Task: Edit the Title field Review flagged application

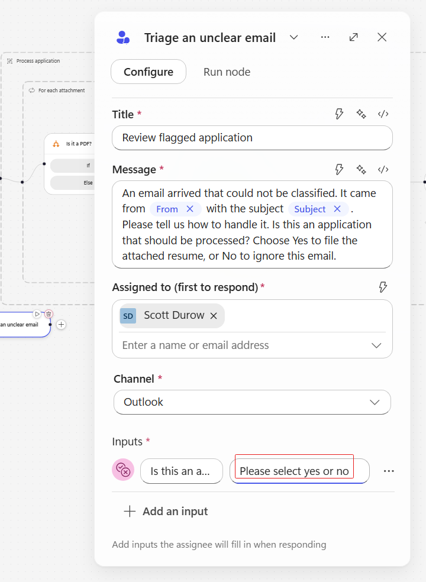Action: (x=252, y=138)
